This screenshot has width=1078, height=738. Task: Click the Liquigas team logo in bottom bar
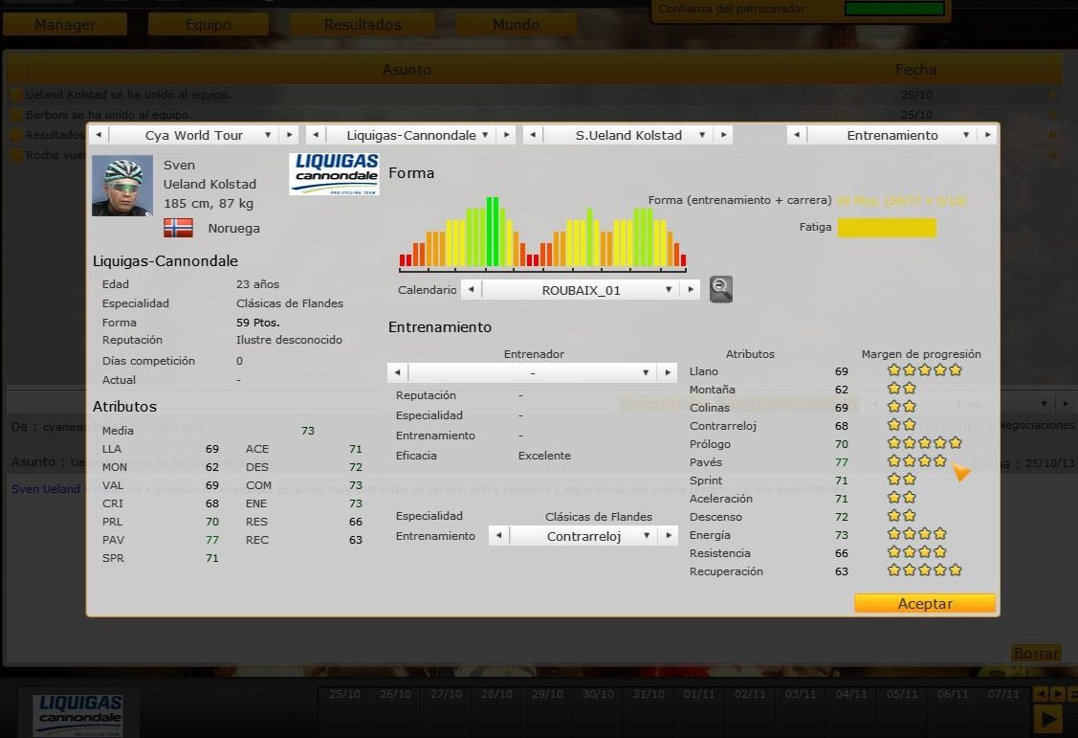[77, 713]
